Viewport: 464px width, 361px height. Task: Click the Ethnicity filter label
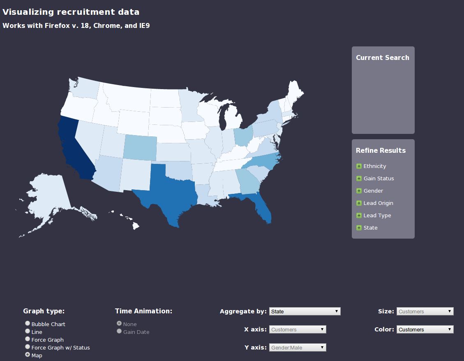(x=375, y=166)
